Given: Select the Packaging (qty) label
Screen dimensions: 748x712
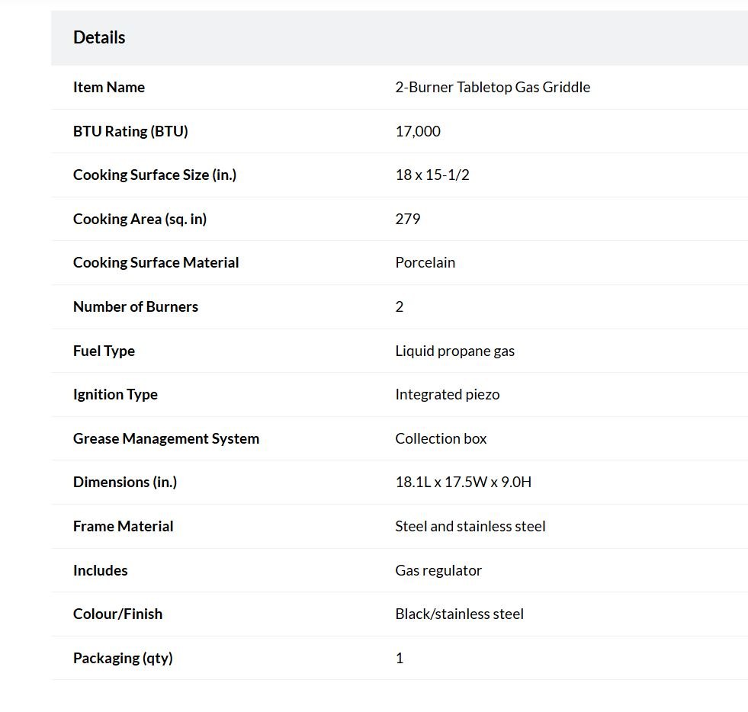Looking at the screenshot, I should coord(123,658).
